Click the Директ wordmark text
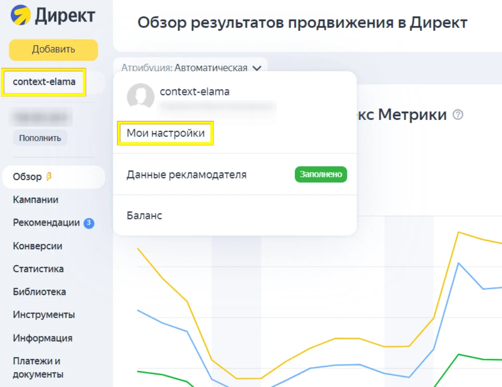 coord(65,16)
